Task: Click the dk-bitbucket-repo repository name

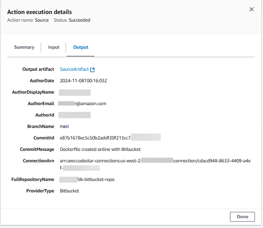Action: point(96,180)
